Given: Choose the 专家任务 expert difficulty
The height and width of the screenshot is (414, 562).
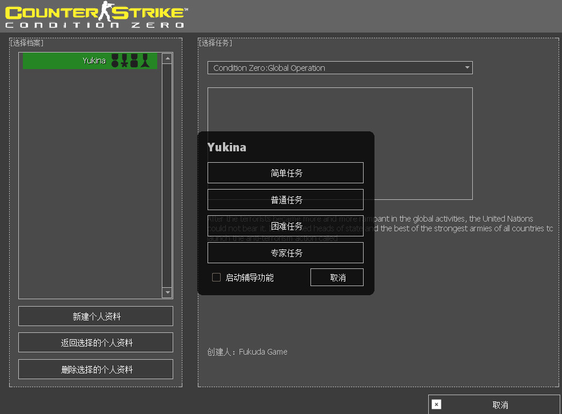Looking at the screenshot, I should click(285, 252).
